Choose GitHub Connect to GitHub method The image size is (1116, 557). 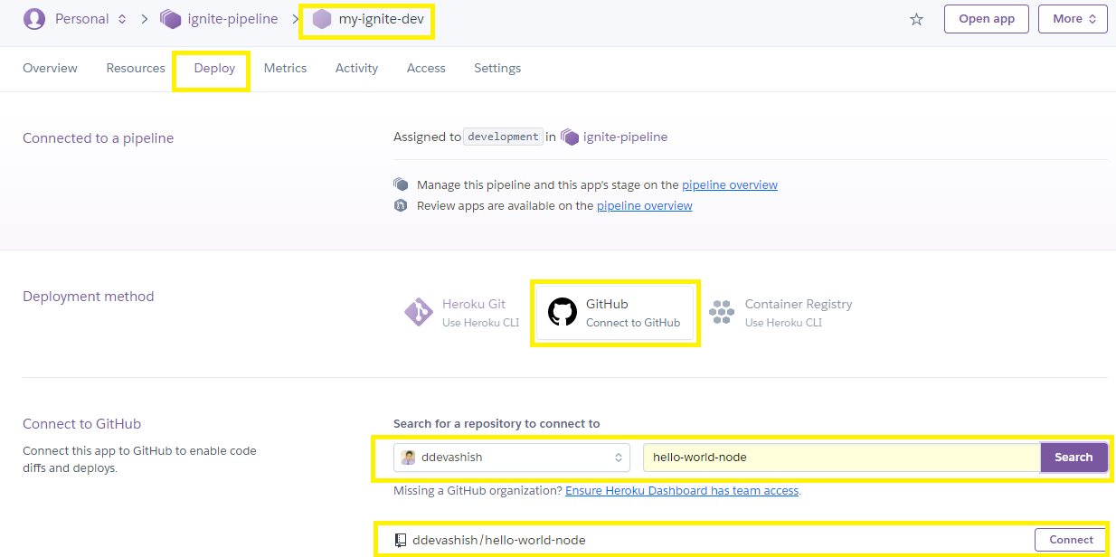click(x=615, y=313)
